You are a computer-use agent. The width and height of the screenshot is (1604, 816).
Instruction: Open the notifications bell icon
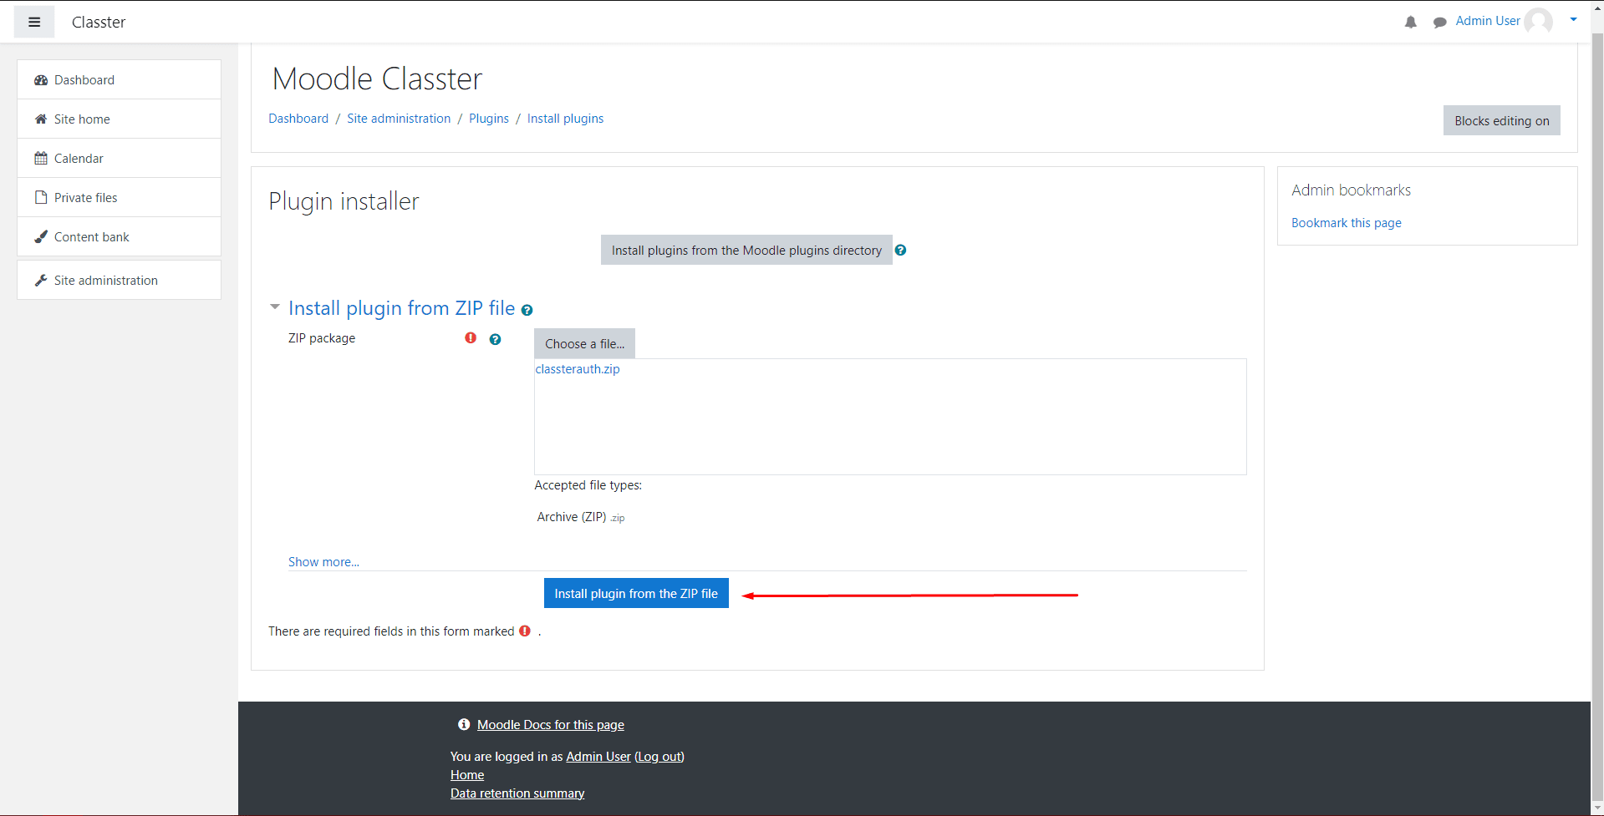click(x=1411, y=23)
